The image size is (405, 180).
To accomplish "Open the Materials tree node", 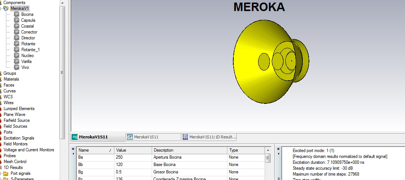I will tap(11, 79).
